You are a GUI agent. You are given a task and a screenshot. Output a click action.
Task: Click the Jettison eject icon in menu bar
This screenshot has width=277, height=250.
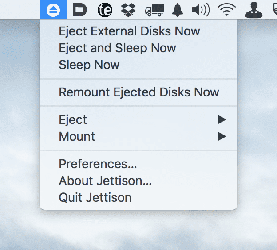pos(53,10)
